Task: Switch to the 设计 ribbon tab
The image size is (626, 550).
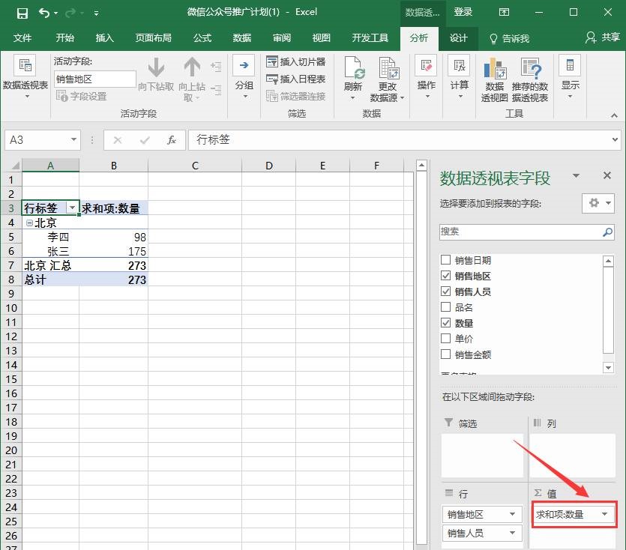Action: pyautogui.click(x=458, y=38)
